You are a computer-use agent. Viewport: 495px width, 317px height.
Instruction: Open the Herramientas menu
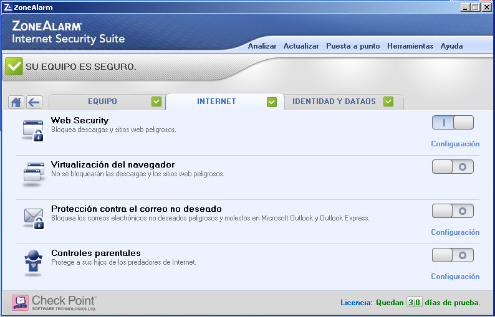coord(410,46)
